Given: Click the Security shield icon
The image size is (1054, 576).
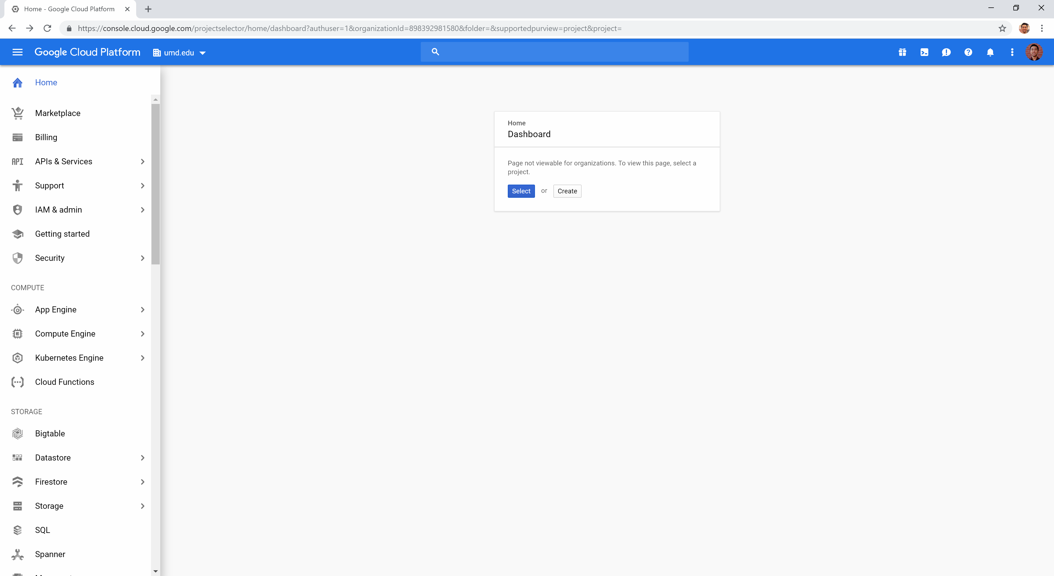Looking at the screenshot, I should click(17, 258).
